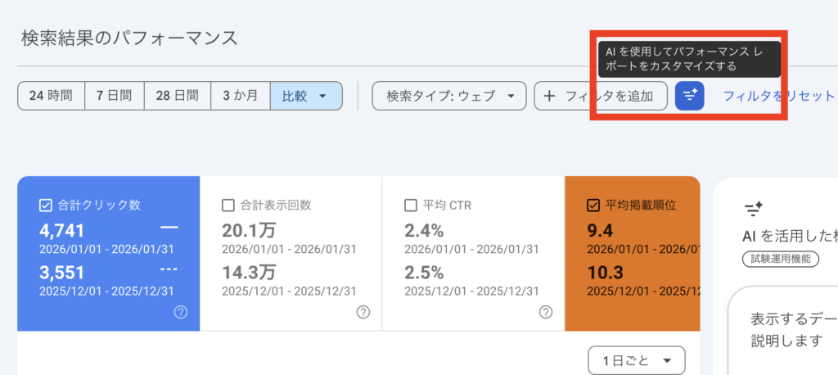The height and width of the screenshot is (375, 838).
Task: Uncheck the 平均掲載順位 checkbox
Action: [x=594, y=206]
